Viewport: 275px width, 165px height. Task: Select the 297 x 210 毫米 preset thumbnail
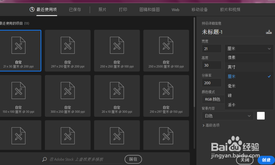click(x=68, y=51)
